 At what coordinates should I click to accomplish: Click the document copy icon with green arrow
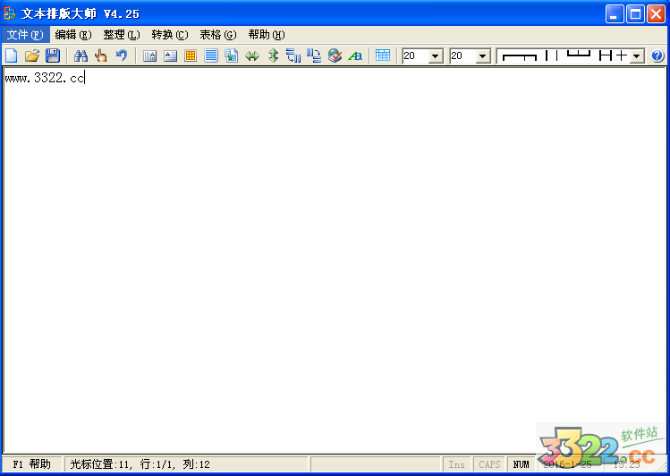point(232,55)
